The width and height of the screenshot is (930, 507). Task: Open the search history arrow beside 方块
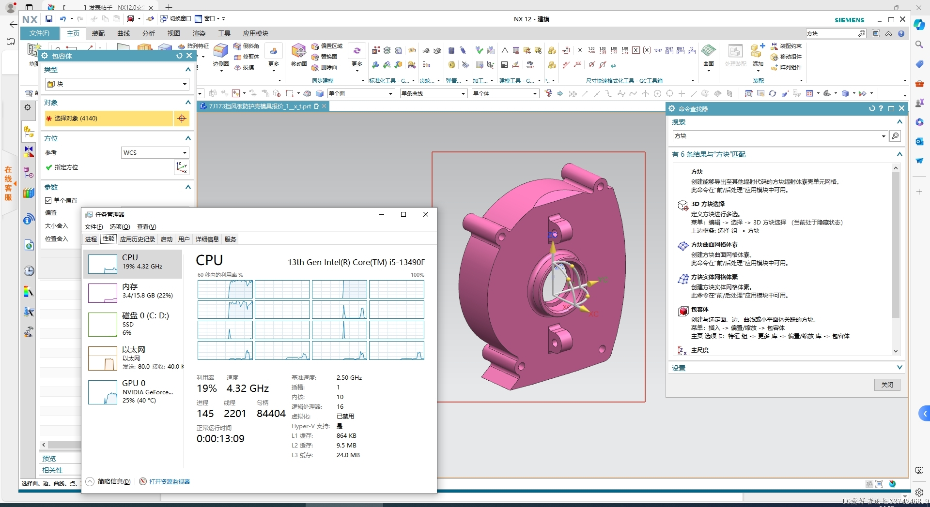(883, 136)
